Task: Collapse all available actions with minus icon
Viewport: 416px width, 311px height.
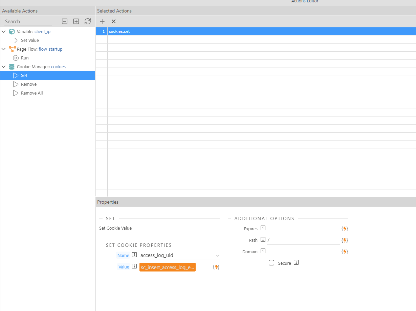Action: point(65,21)
